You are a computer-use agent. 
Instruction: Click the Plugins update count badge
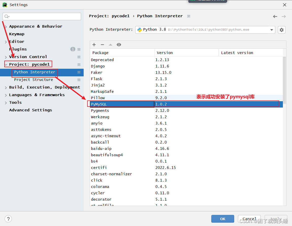click(73, 49)
